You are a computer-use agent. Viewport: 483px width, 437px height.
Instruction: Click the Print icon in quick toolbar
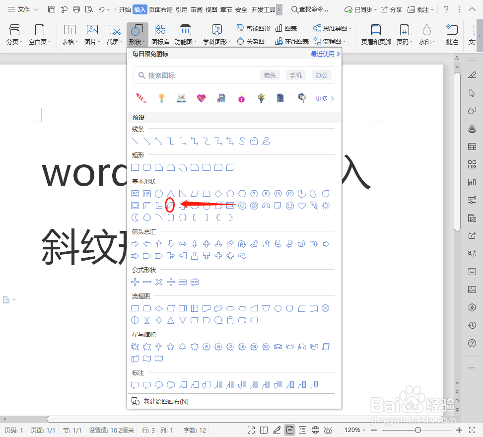pyautogui.click(x=76, y=9)
